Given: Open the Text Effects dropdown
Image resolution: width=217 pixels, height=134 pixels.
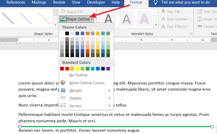Looking at the screenshot, I should [188, 27].
